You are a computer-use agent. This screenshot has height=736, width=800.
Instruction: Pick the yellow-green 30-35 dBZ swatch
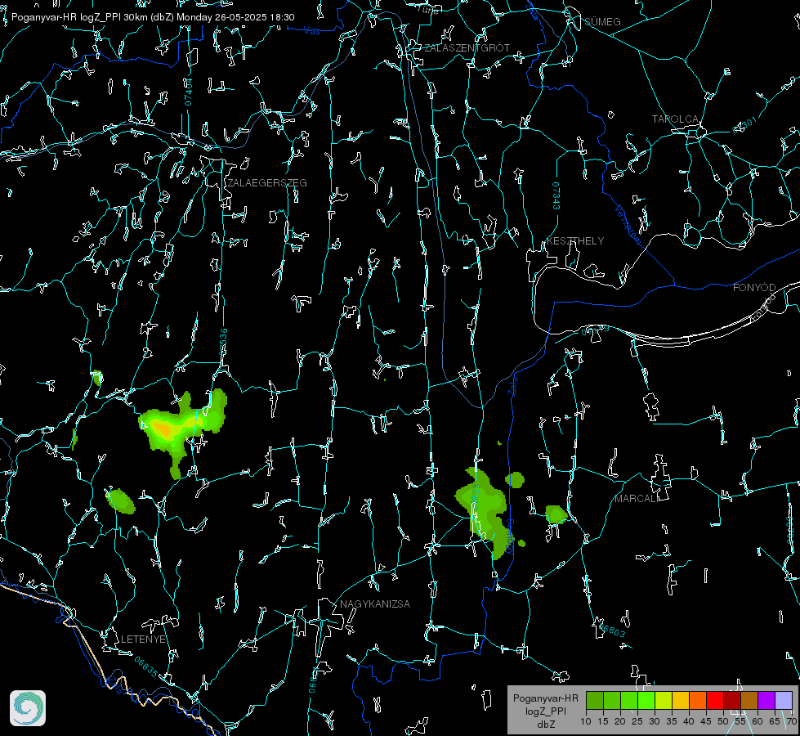pyautogui.click(x=664, y=700)
